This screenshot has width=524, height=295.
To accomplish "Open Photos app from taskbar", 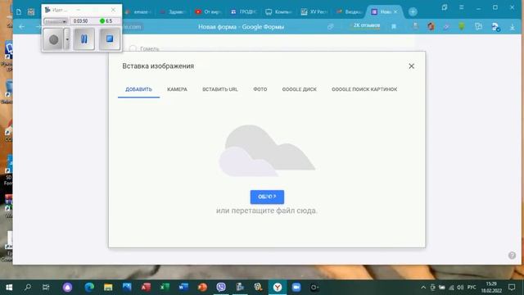I will (x=127, y=288).
